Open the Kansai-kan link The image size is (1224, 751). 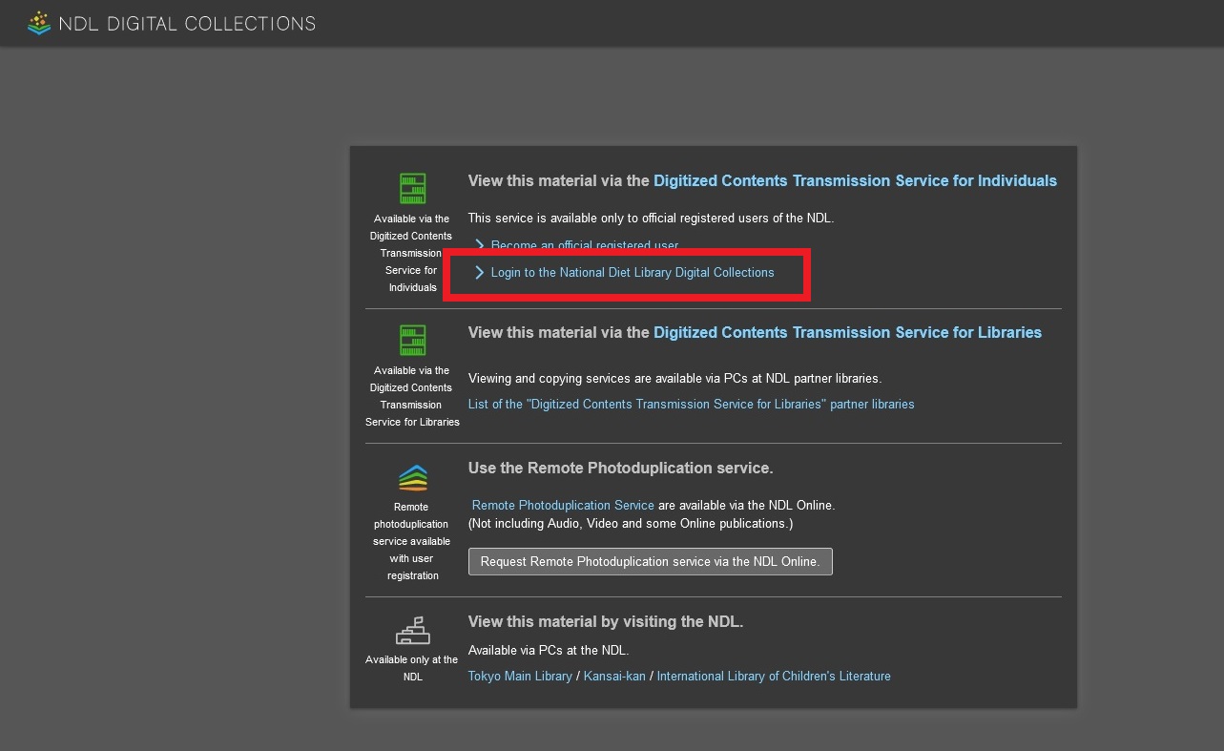[614, 676]
